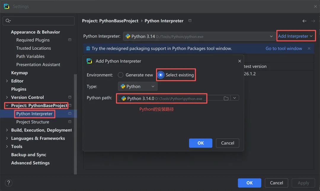Viewport: 320px width, 191px height.
Task: Select Generate new environment radio
Action: tap(121, 75)
